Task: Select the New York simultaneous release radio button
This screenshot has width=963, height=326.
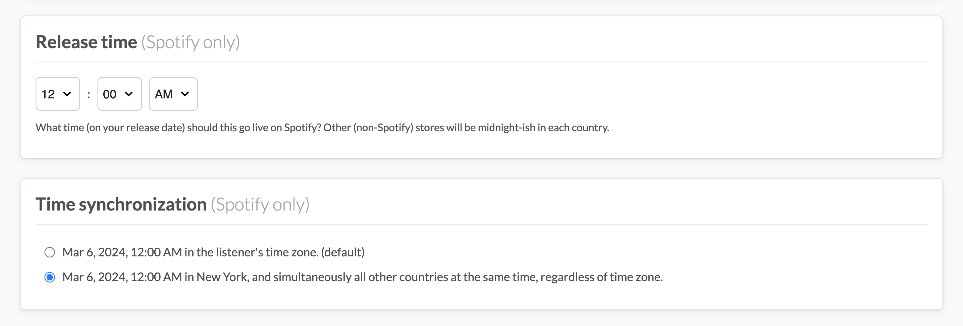Action: point(50,277)
